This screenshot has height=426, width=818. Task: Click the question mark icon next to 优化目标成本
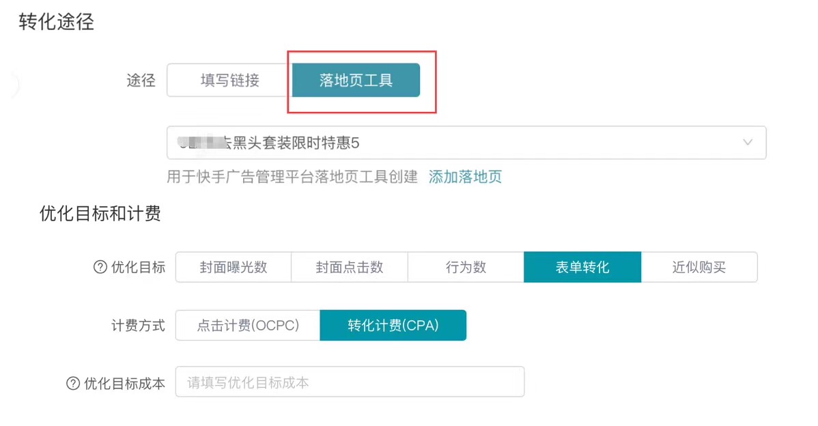pyautogui.click(x=73, y=384)
